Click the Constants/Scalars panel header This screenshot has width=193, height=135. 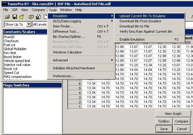pos(25,32)
